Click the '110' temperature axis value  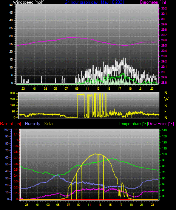point(165,149)
